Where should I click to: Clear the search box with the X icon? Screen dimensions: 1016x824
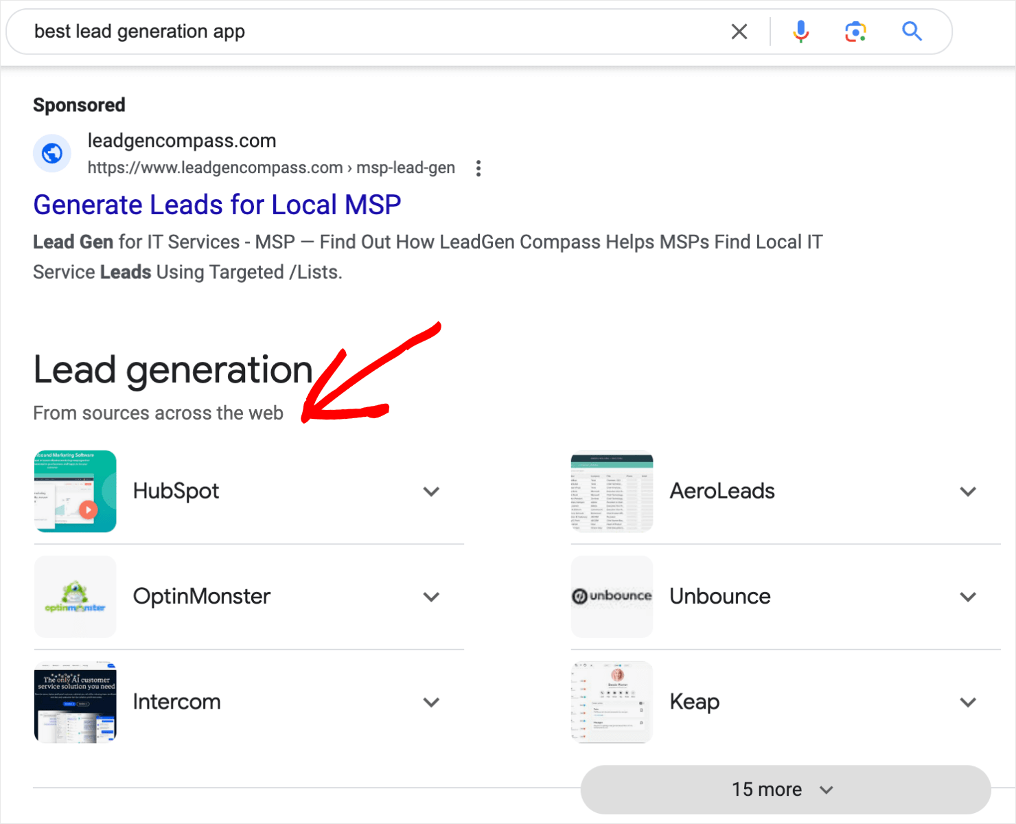[739, 32]
